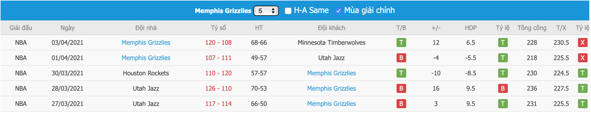Click the Tỷ số column header

tap(218, 28)
